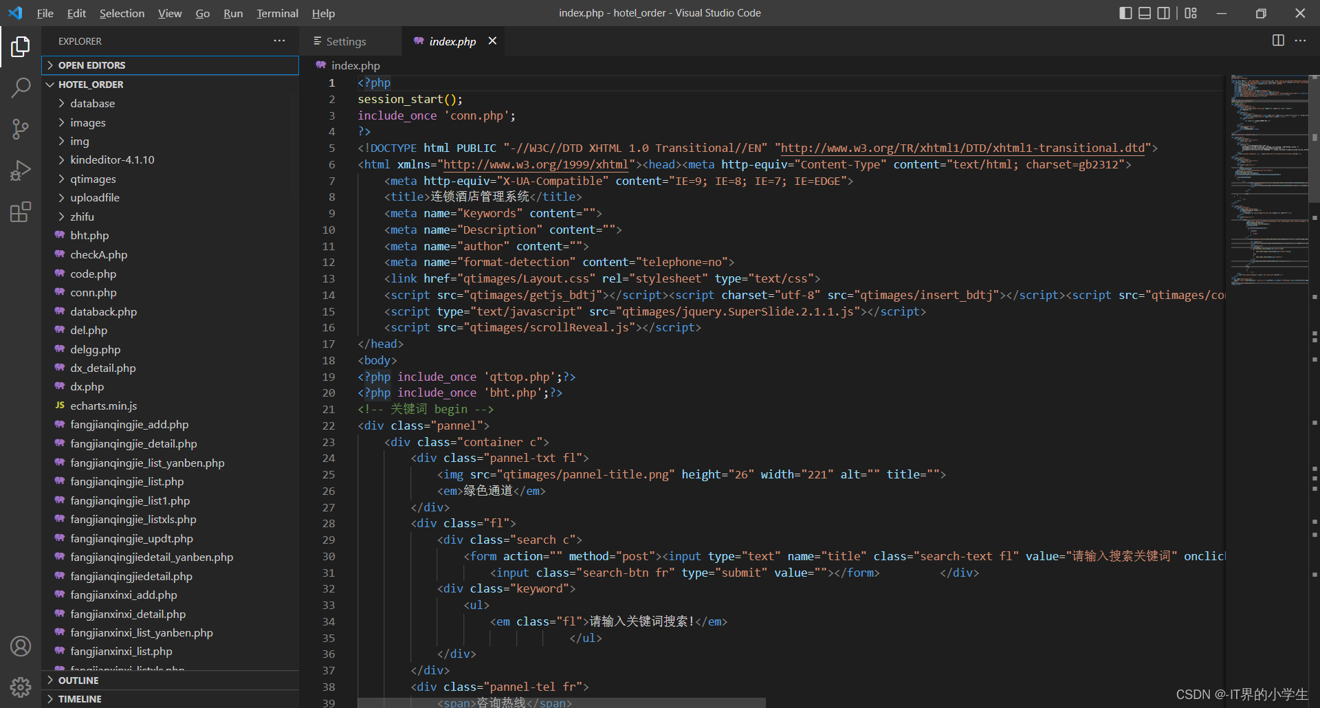Click line number 22 in gutter

point(329,425)
